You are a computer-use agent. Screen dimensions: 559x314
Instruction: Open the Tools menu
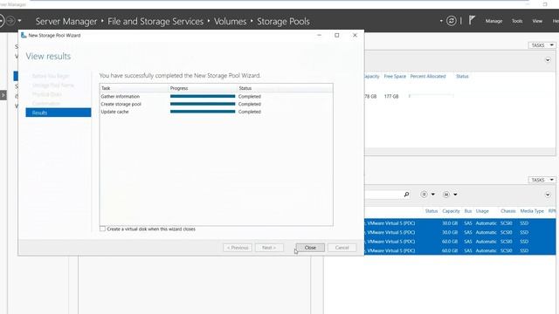pos(517,21)
